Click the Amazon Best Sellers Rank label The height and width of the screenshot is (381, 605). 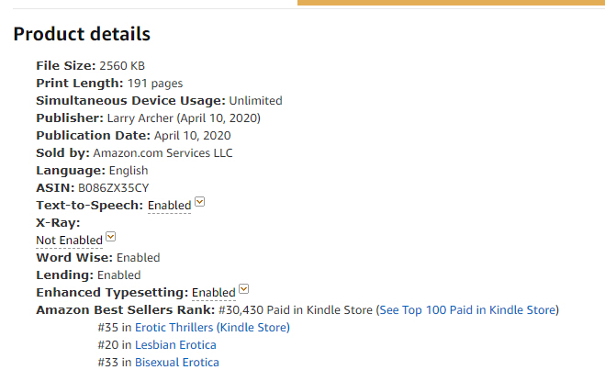tap(125, 310)
